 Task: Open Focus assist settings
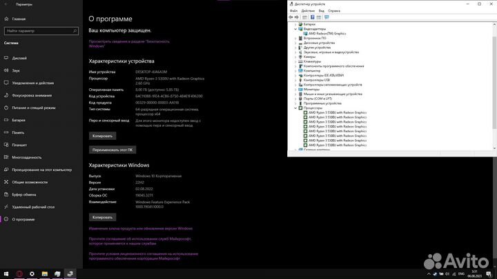[x=32, y=95]
